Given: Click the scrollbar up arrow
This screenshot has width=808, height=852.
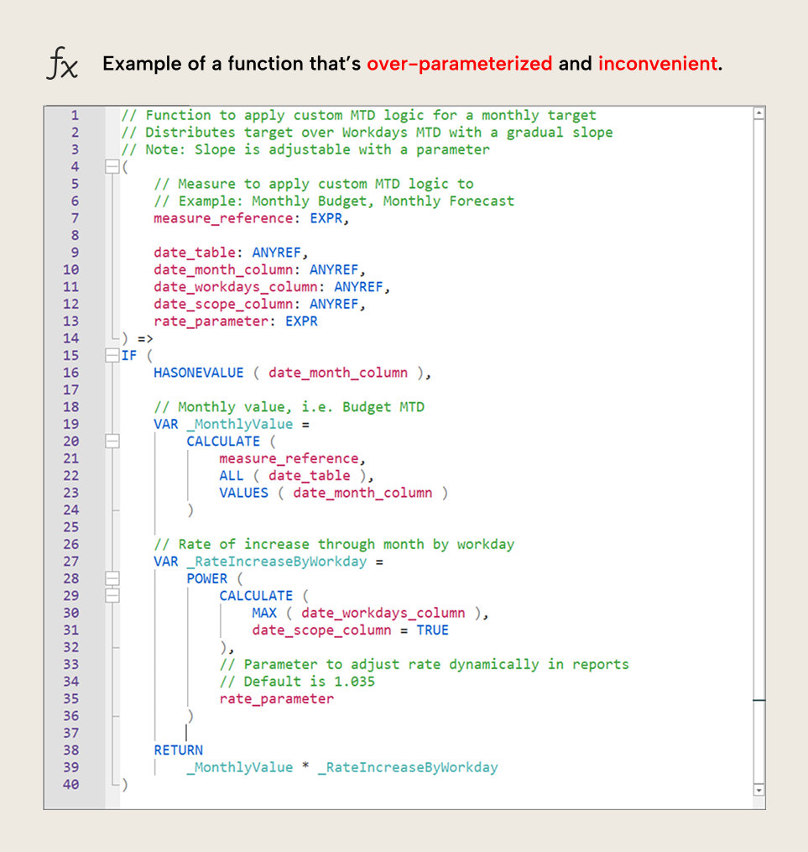Looking at the screenshot, I should pyautogui.click(x=759, y=112).
